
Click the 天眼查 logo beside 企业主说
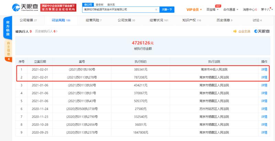tap(262, 31)
